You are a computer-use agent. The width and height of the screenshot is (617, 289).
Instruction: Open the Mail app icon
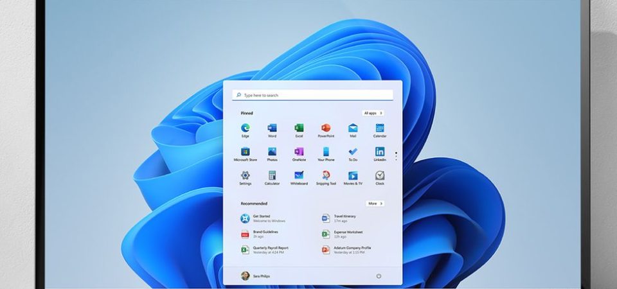(x=353, y=128)
